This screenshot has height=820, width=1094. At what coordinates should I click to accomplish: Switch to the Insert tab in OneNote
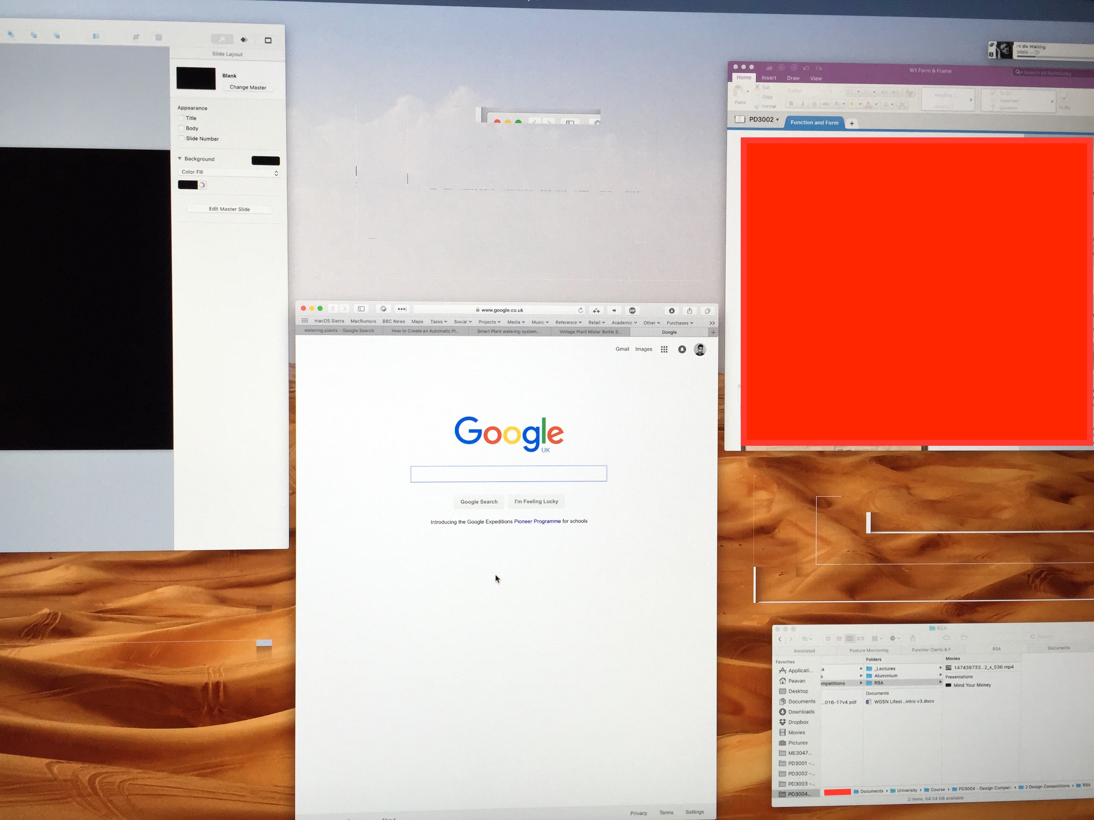click(x=769, y=78)
